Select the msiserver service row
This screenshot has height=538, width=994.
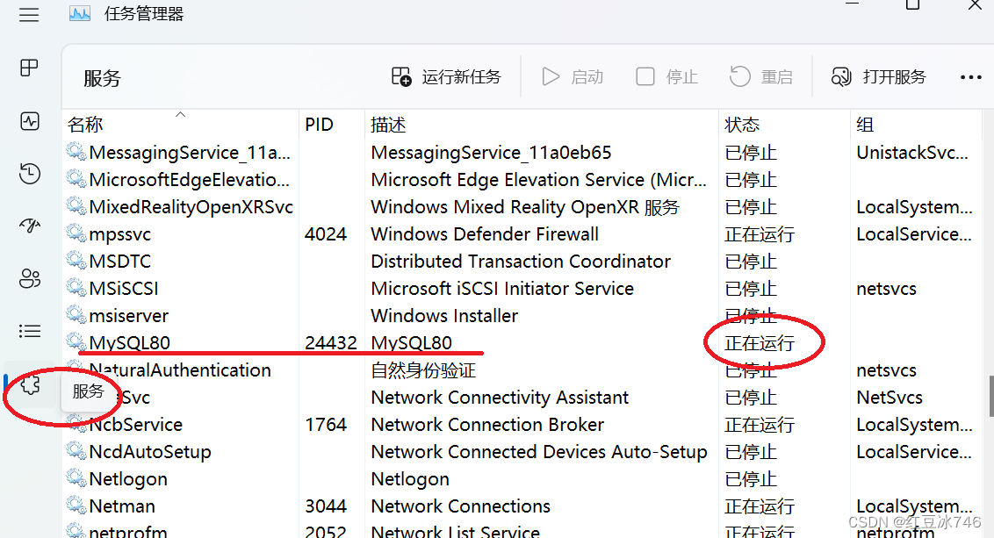[521, 316]
